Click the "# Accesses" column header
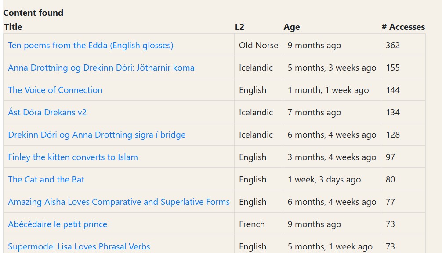 [403, 27]
